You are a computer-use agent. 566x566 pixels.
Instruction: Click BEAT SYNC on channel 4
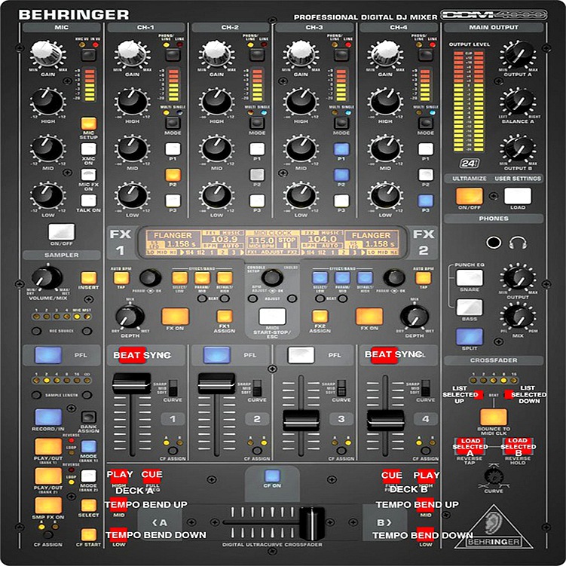click(x=384, y=355)
